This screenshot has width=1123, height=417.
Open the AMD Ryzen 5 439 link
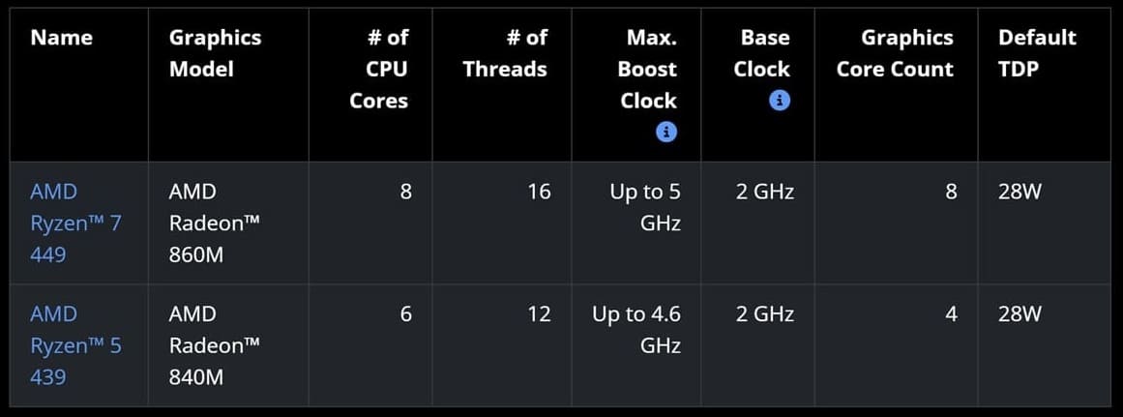(x=75, y=345)
